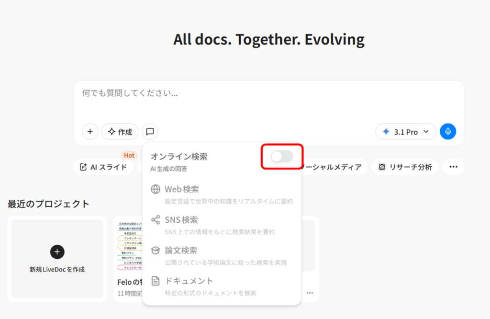Click the plus attachment icon in the prompt box
This screenshot has width=490, height=319.
pos(90,131)
